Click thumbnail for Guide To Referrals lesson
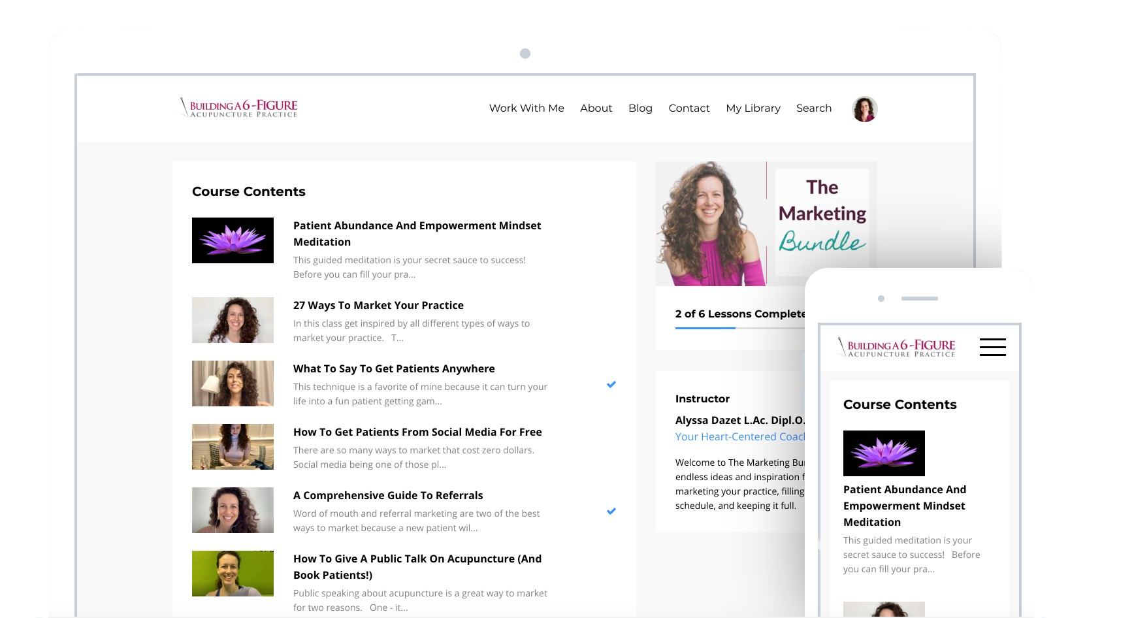The height and width of the screenshot is (618, 1134). click(233, 510)
